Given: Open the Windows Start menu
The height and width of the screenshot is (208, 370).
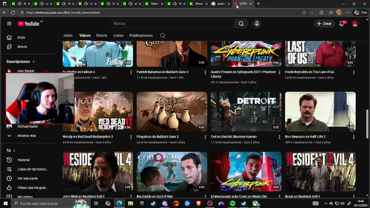Looking at the screenshot, I should [x=5, y=203].
